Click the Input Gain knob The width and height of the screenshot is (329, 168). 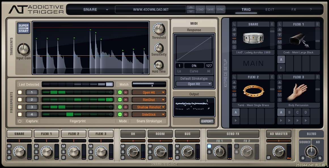click(24, 50)
